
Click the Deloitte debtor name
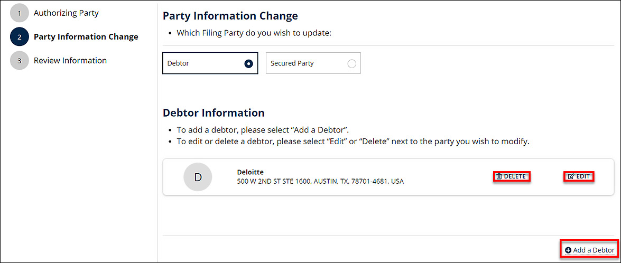[251, 172]
